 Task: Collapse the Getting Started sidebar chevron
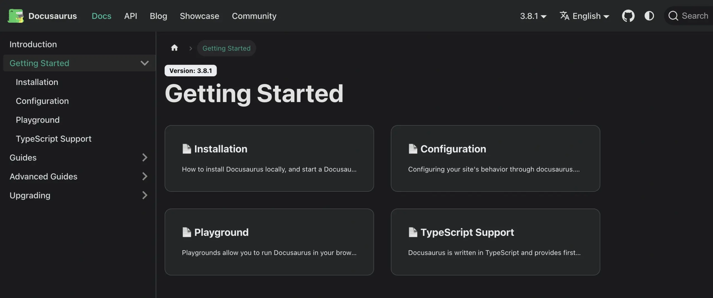click(145, 63)
